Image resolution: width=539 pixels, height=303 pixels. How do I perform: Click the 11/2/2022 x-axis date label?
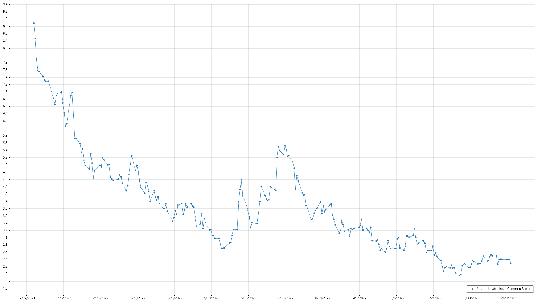(x=434, y=298)
